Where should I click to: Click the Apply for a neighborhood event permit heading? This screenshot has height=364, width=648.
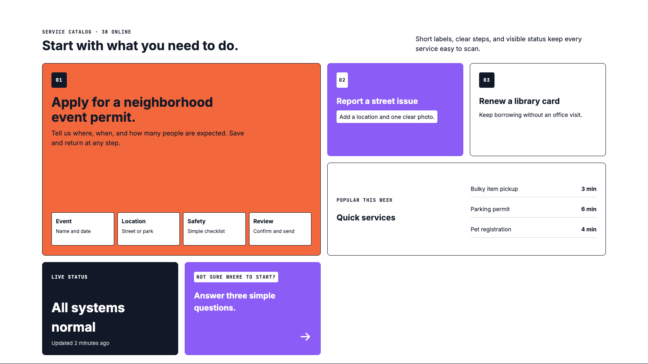coord(132,110)
